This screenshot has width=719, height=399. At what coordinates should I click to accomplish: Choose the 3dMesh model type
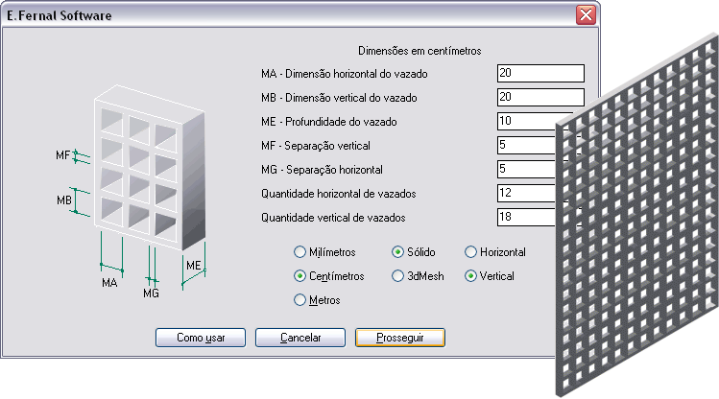point(398,276)
